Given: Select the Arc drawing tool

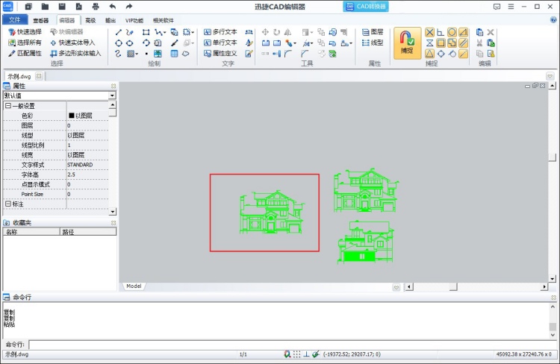Looking at the screenshot, I should click(146, 43).
